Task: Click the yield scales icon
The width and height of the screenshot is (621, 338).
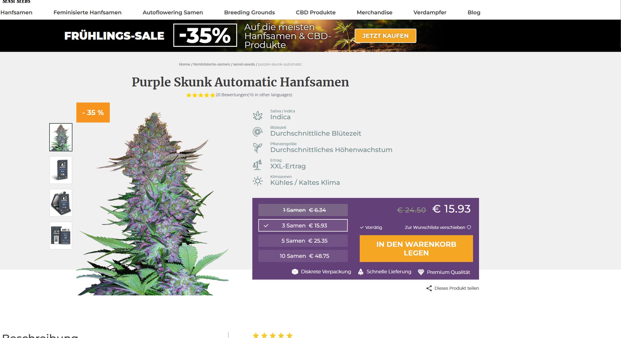Action: 257,164
